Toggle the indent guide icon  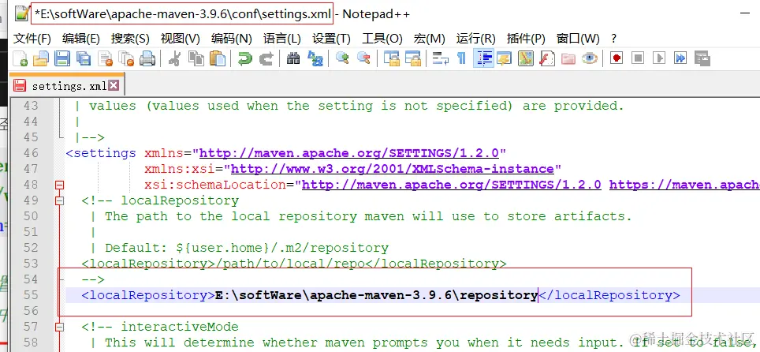483,58
